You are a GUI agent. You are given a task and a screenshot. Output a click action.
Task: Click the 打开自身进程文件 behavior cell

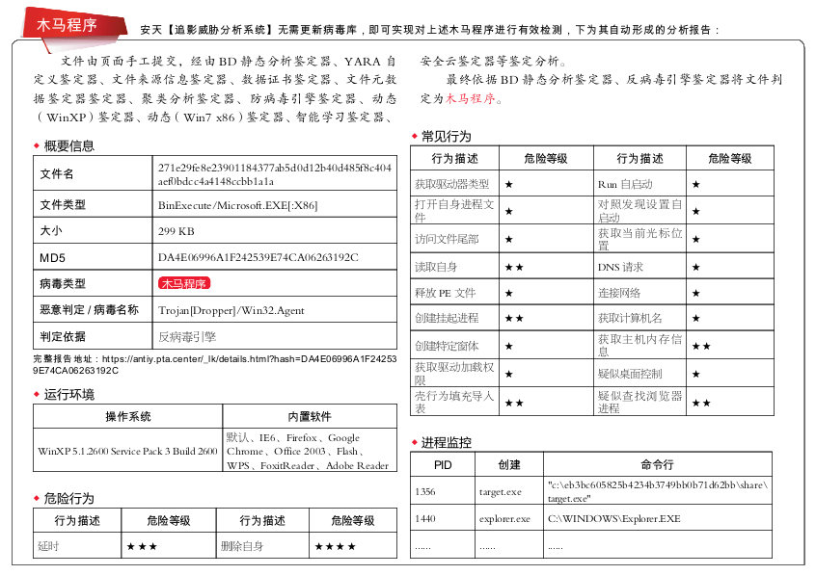pos(455,211)
